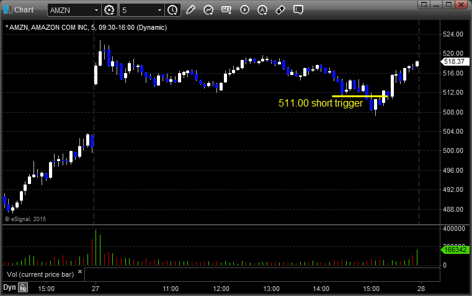Click the 524.00 price axis label
472x296 pixels.
453,34
